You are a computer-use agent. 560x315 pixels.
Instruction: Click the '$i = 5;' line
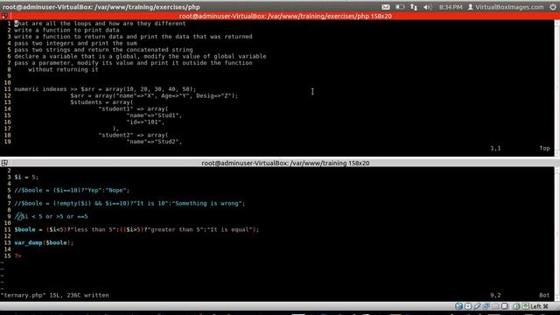click(x=26, y=177)
